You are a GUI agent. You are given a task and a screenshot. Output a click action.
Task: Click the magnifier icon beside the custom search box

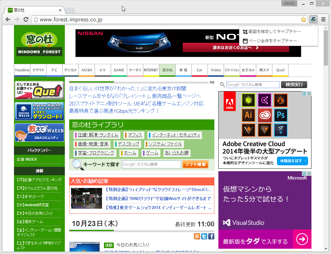pyautogui.click(x=222, y=84)
